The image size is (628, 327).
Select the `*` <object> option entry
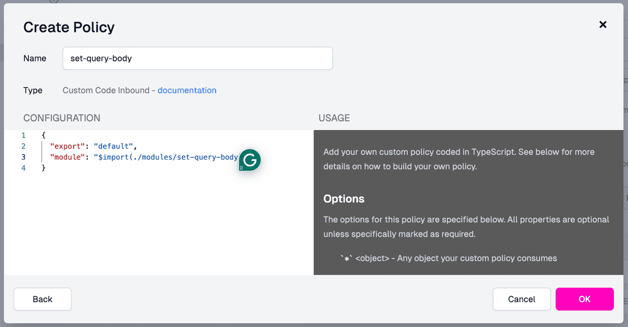[447, 258]
